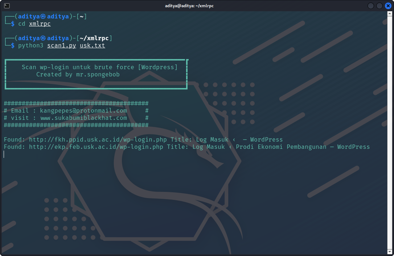Click the scrollbar down arrow

pos(390,252)
